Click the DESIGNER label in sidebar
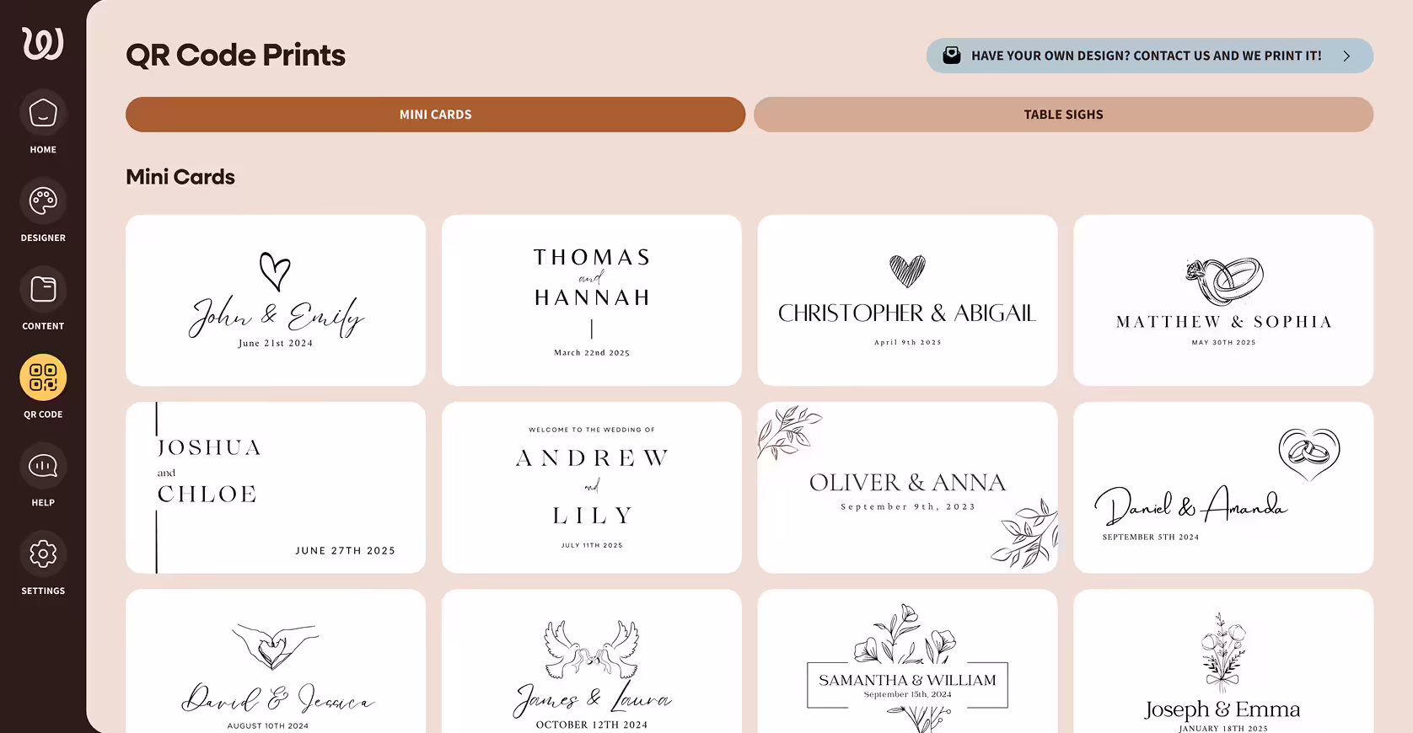Screen dimensions: 1413x733 43,238
